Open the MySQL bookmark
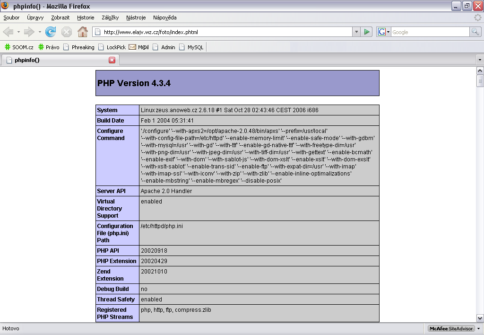Screen dimensions: 484x335 pyautogui.click(x=191, y=47)
